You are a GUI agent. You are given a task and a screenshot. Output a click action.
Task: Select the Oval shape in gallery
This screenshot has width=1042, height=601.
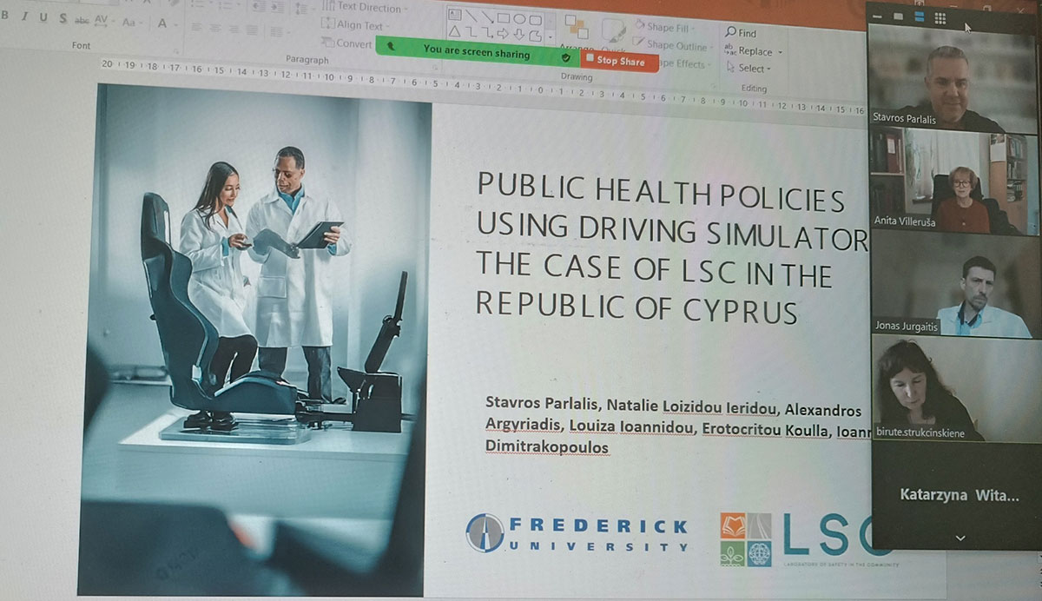point(519,19)
